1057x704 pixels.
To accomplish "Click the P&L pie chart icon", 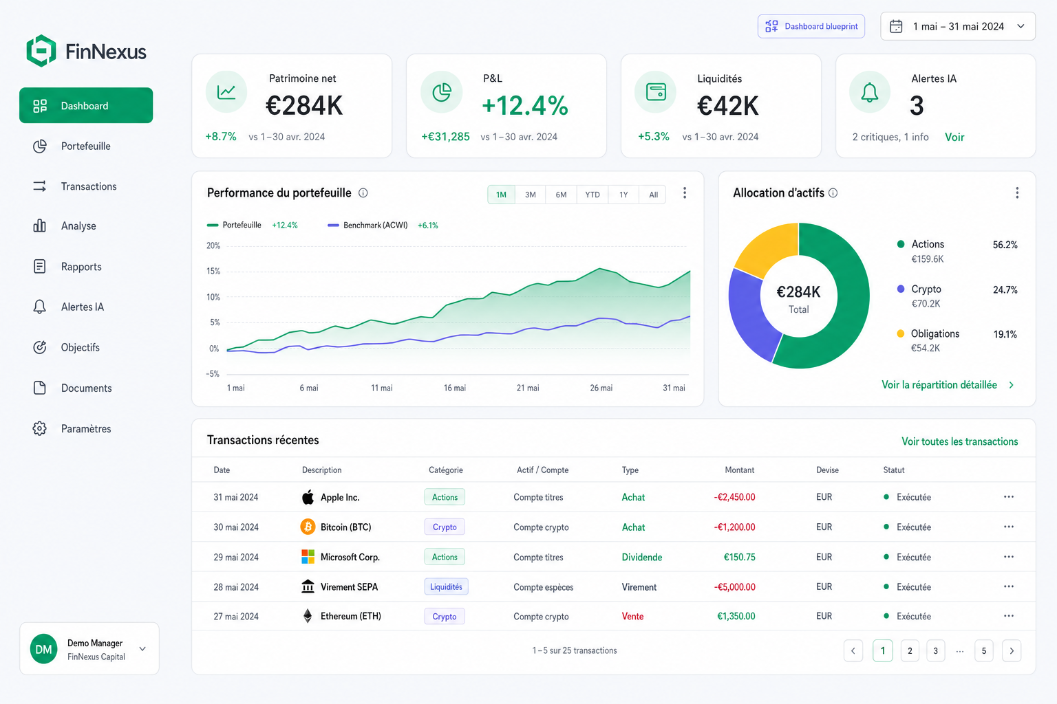I will pyautogui.click(x=442, y=91).
